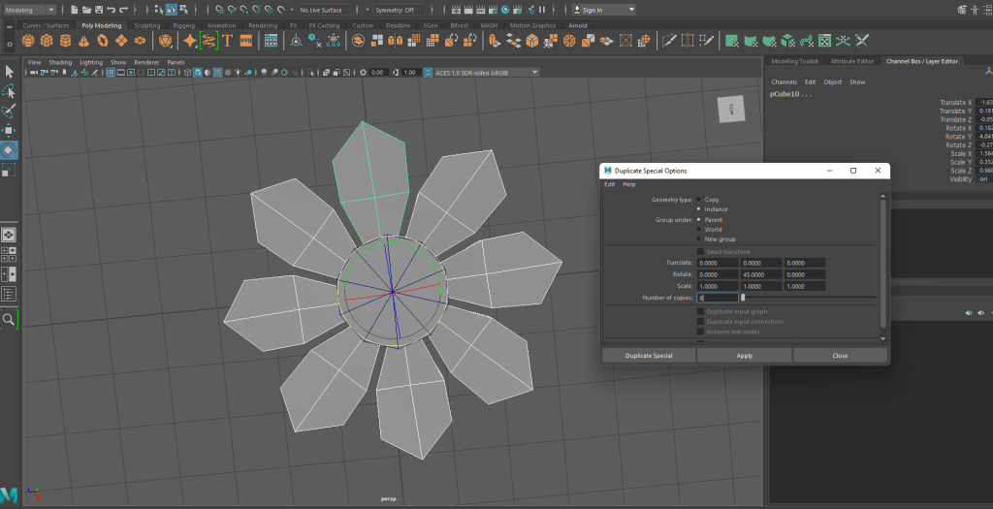Open the viewport Lighting menu

[91, 63]
